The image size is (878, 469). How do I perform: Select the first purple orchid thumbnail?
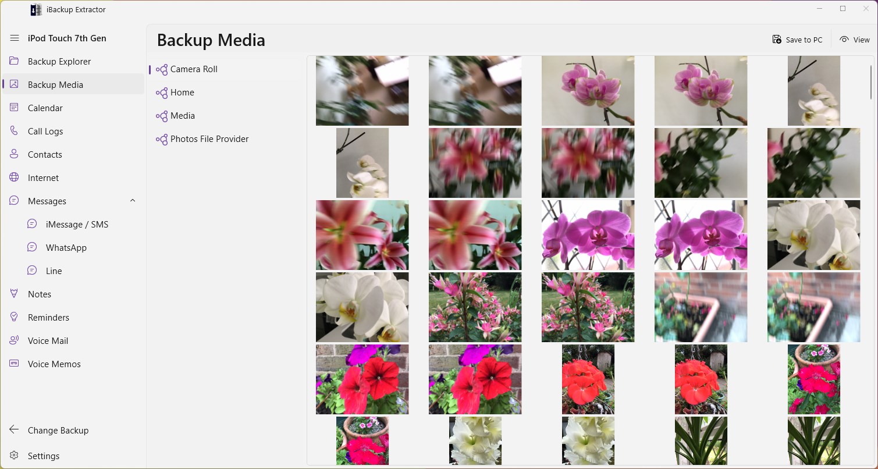pos(588,91)
